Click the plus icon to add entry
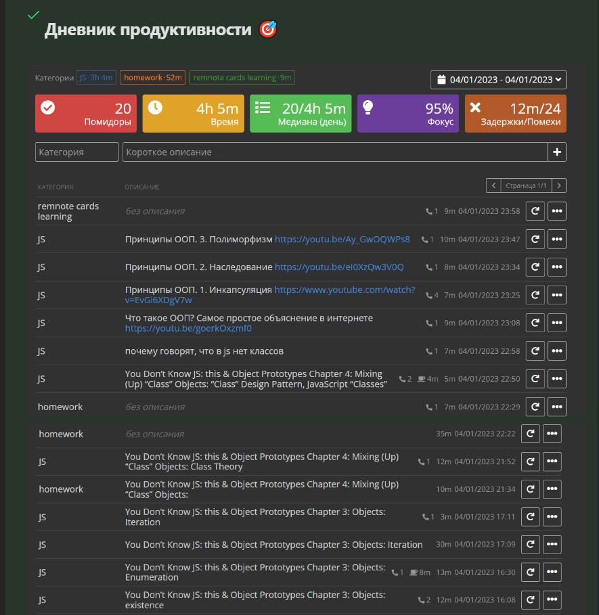Image resolution: width=599 pixels, height=615 pixels. tap(557, 152)
